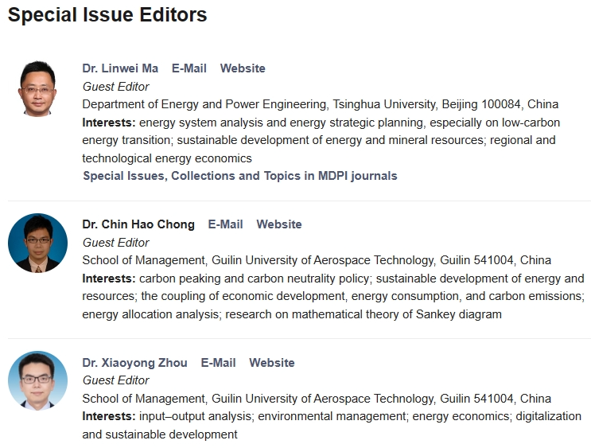The height and width of the screenshot is (448, 591).
Task: Visit Dr. Chin Hao Chong's Website link
Action: pyautogui.click(x=278, y=224)
